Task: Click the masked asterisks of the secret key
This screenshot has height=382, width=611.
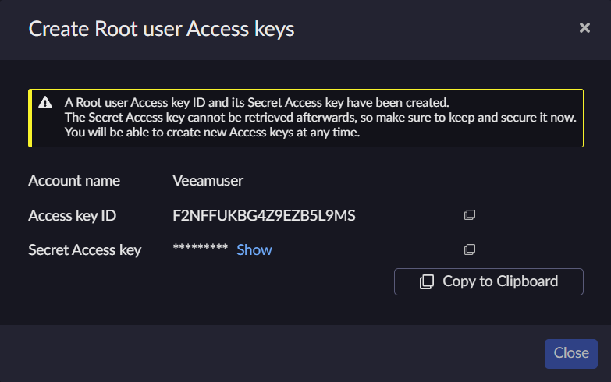Action: pos(201,248)
